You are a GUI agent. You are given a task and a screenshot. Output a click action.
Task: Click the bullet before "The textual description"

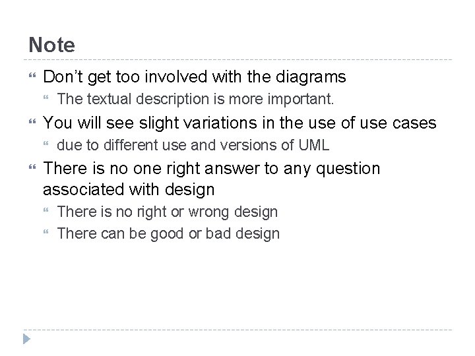[47, 100]
